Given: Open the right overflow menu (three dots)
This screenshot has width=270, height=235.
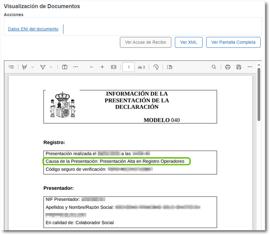Looking at the screenshot, I should (250, 67).
